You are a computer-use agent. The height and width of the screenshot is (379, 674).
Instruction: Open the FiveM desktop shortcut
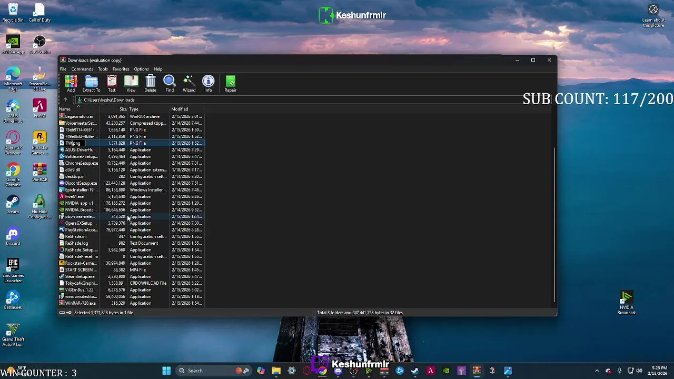click(39, 108)
